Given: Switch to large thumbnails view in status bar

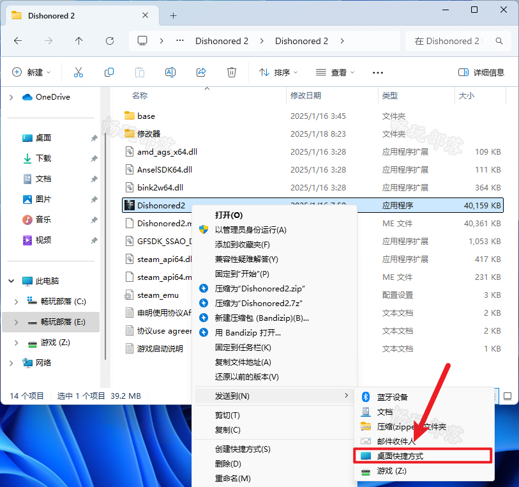Looking at the screenshot, I should tap(508, 396).
